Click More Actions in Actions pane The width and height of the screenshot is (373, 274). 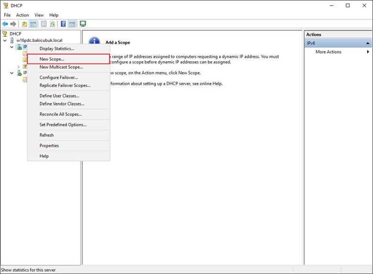[x=328, y=52]
